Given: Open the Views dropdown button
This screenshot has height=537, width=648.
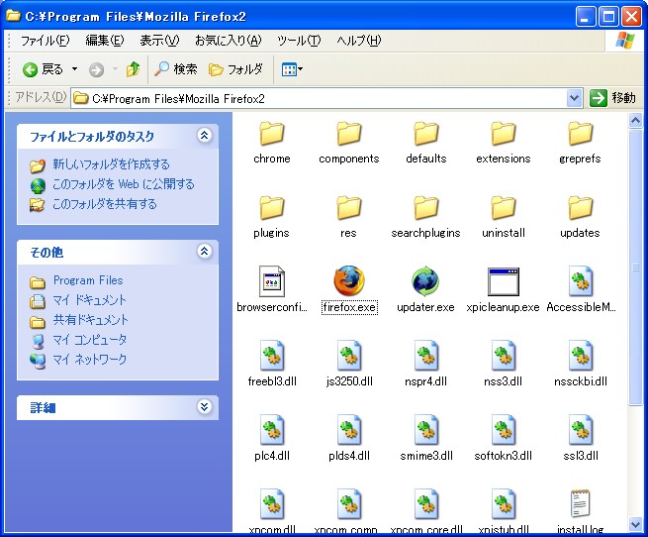Looking at the screenshot, I should [x=292, y=69].
